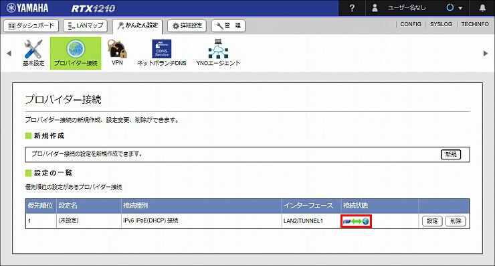Viewport: 495px width, 266px height.
Task: Open the 詳細設定 tab
Action: pos(187,25)
